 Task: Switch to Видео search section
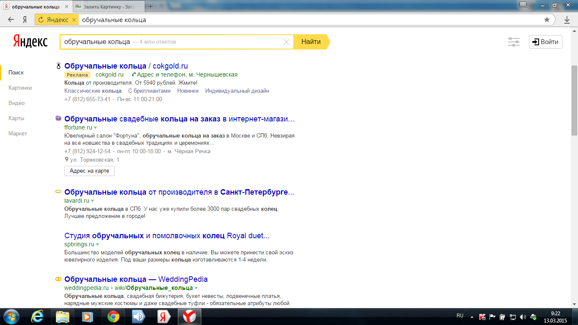click(x=17, y=103)
